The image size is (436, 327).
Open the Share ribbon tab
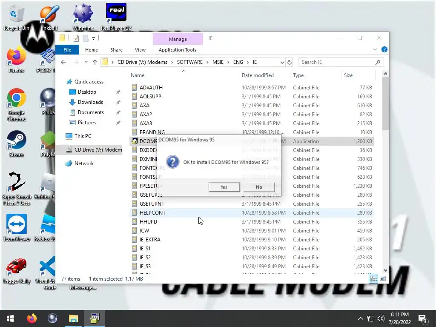(x=116, y=50)
